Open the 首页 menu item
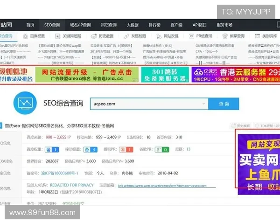 point(30,25)
